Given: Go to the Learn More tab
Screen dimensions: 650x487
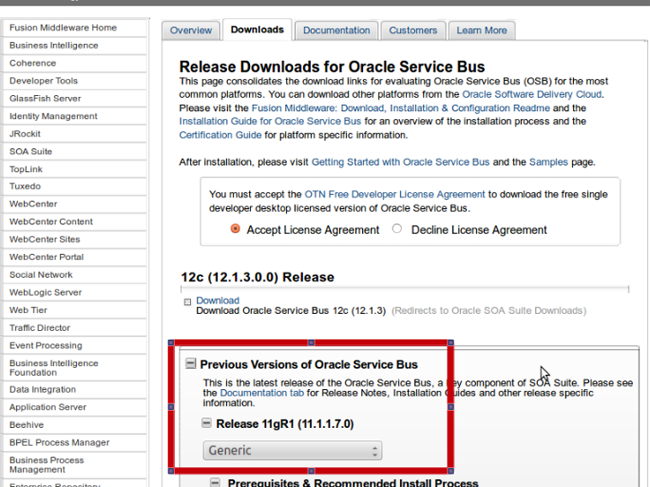Looking at the screenshot, I should 481,30.
